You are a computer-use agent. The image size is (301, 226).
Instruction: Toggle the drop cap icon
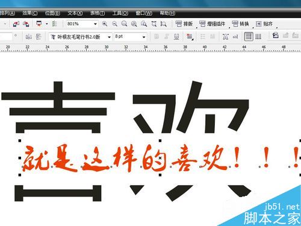point(213,37)
